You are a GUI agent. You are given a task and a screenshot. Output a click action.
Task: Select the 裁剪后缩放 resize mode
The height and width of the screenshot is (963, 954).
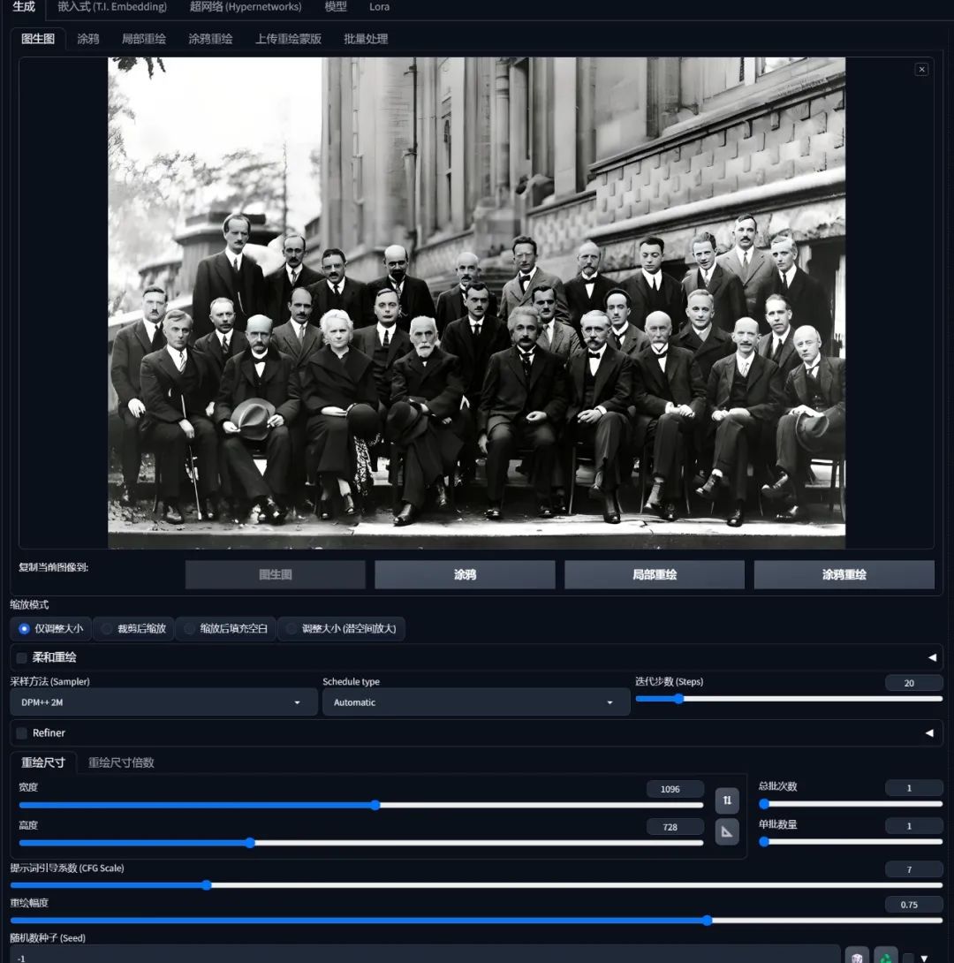[134, 628]
